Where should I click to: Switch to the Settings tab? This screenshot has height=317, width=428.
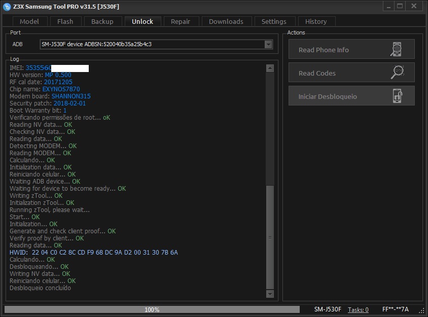coord(274,22)
